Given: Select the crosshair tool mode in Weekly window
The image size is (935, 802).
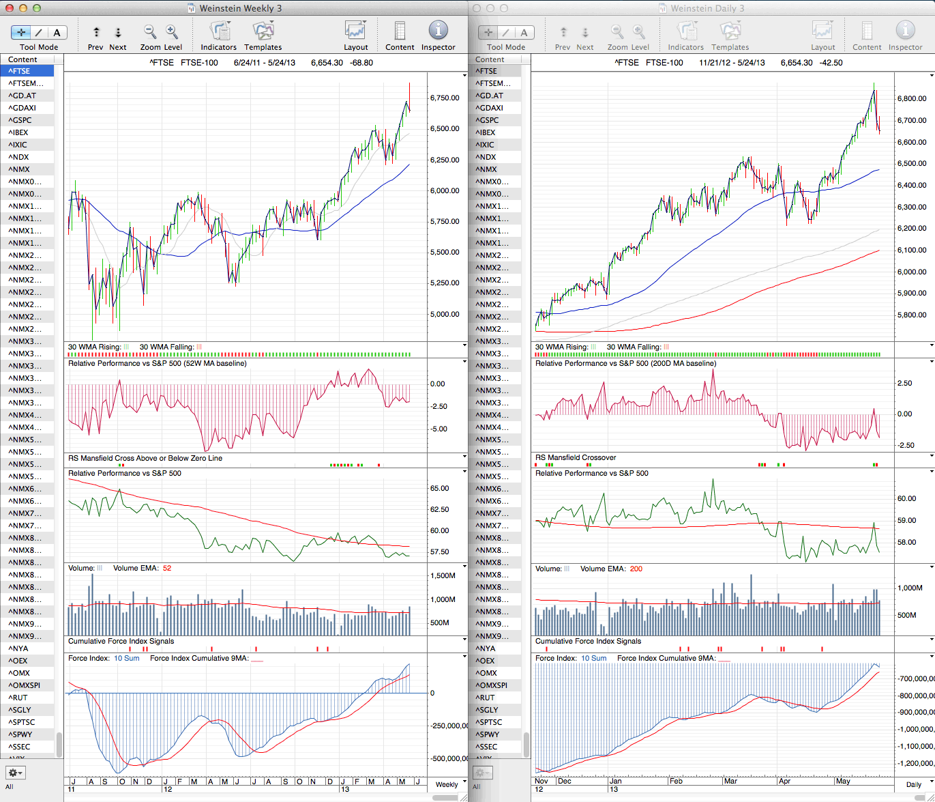Looking at the screenshot, I should point(21,32).
